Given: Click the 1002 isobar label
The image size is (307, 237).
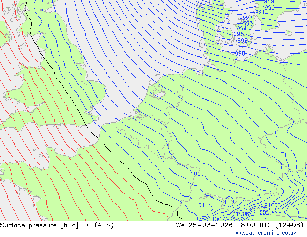Looking at the screenshot, I should click(262, 213).
